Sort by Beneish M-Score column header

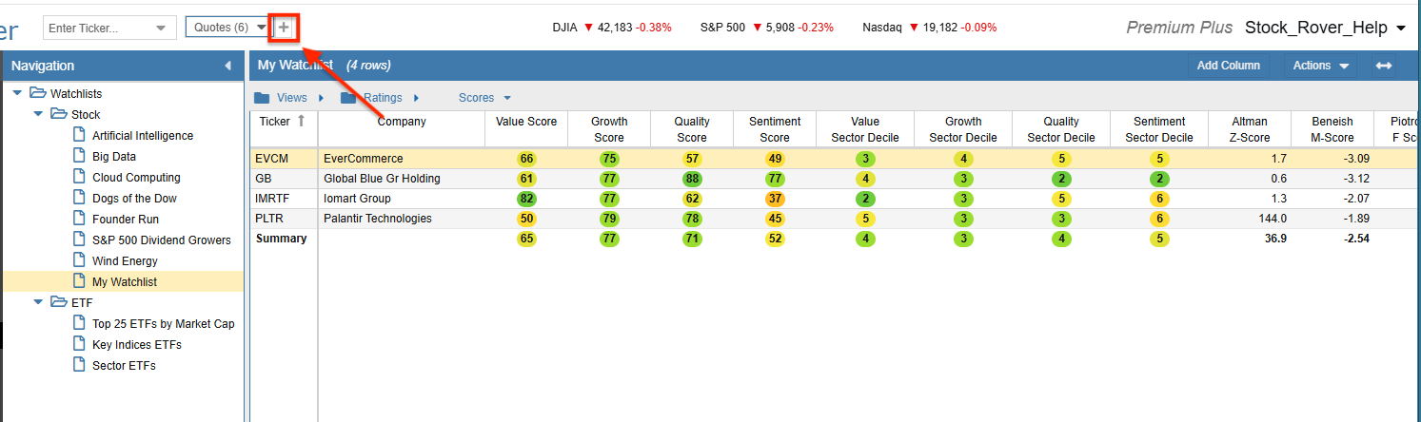tap(1332, 129)
